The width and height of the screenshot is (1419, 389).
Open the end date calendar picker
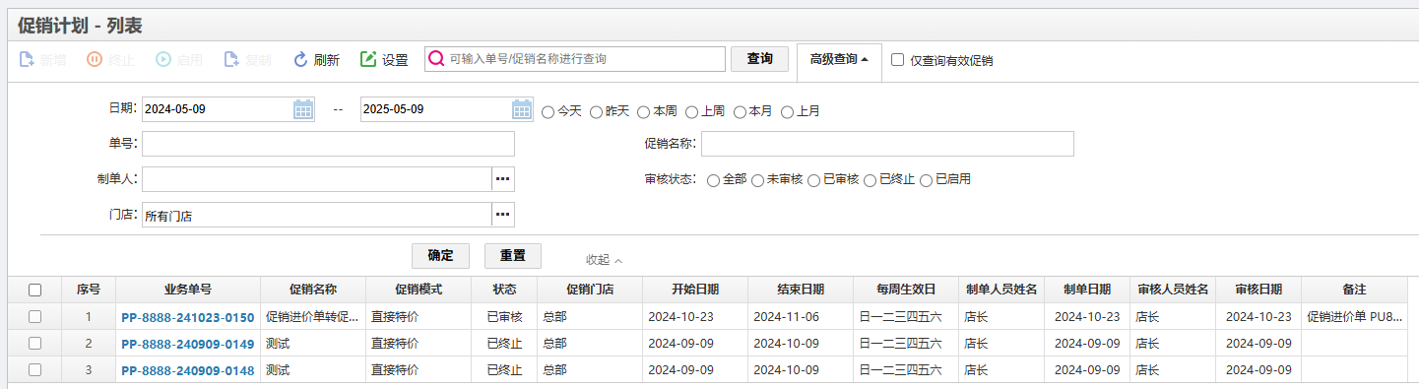tap(523, 109)
